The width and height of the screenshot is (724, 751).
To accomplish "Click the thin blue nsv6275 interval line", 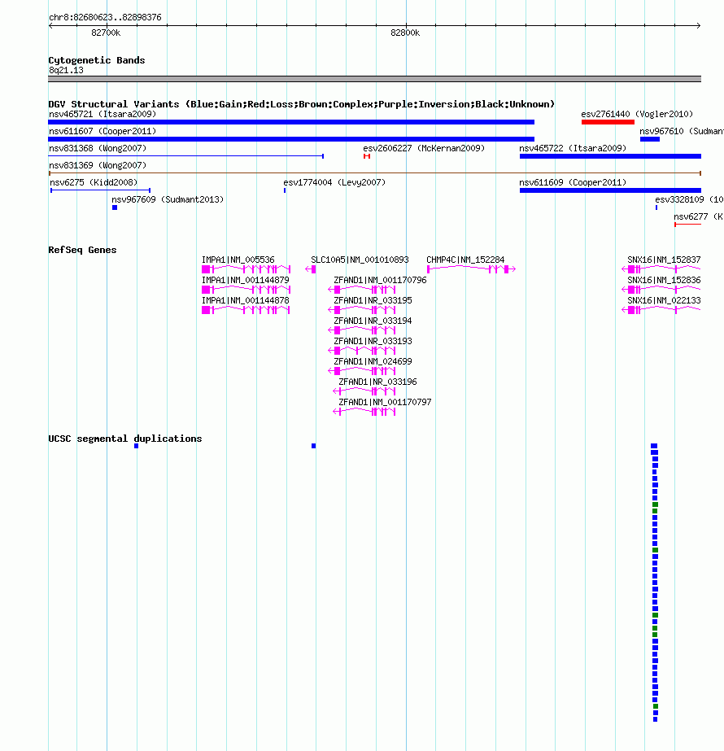I will (x=101, y=190).
